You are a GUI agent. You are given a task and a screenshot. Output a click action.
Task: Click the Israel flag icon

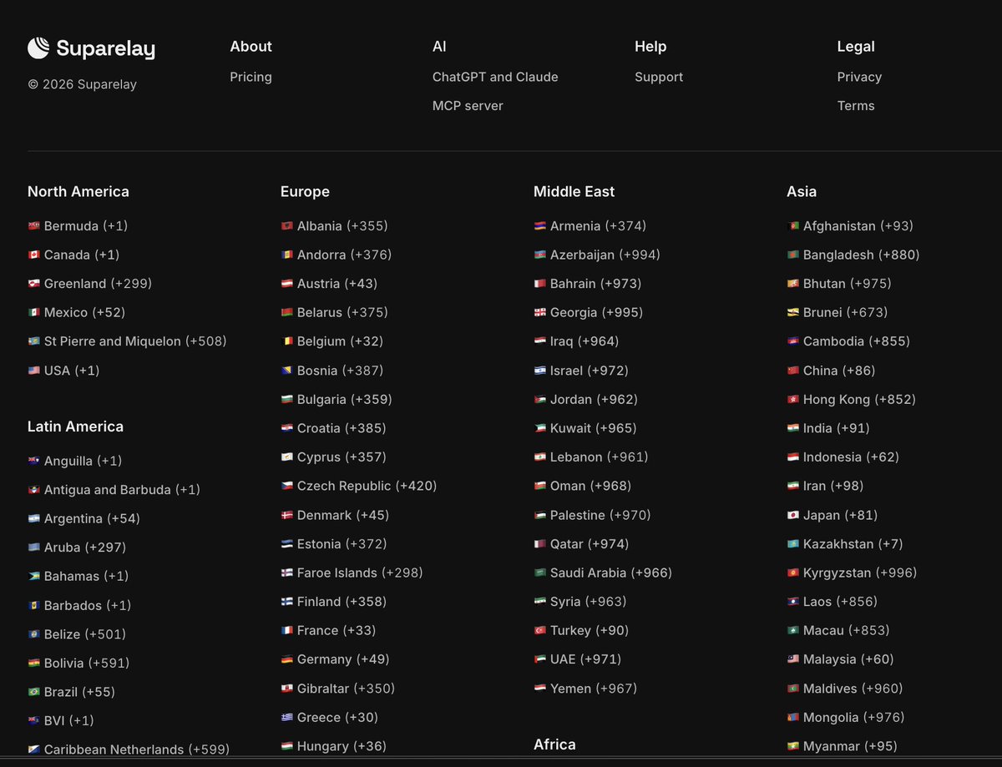tap(539, 371)
